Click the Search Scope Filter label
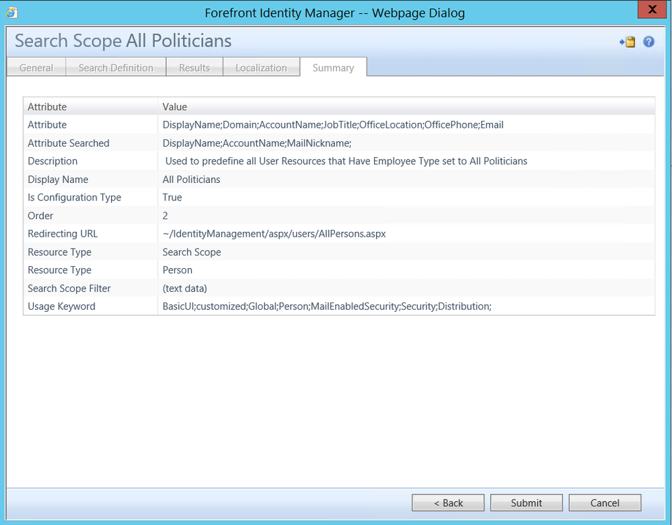Screen dimensions: 672x525 [69, 288]
